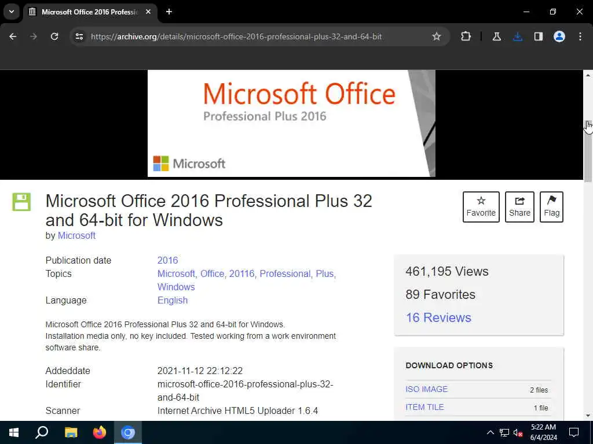The height and width of the screenshot is (444, 593).
Task: Add item to favorites with Favorite button
Action: click(481, 206)
